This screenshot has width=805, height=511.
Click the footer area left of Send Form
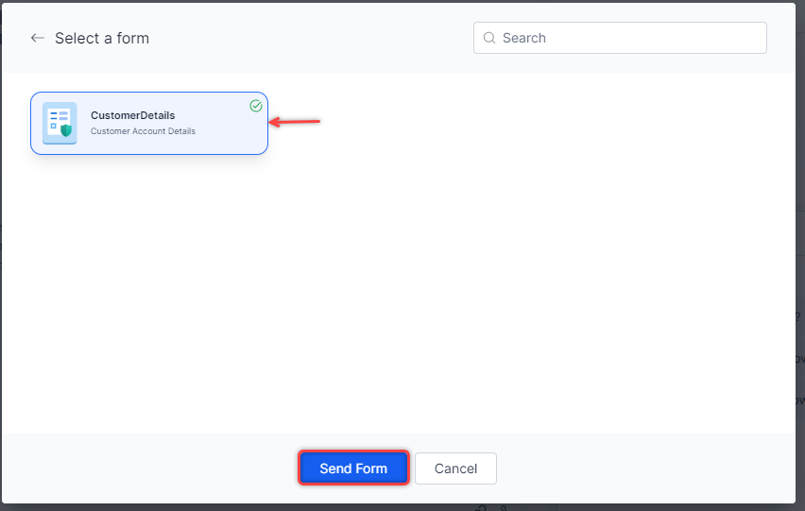[151, 468]
